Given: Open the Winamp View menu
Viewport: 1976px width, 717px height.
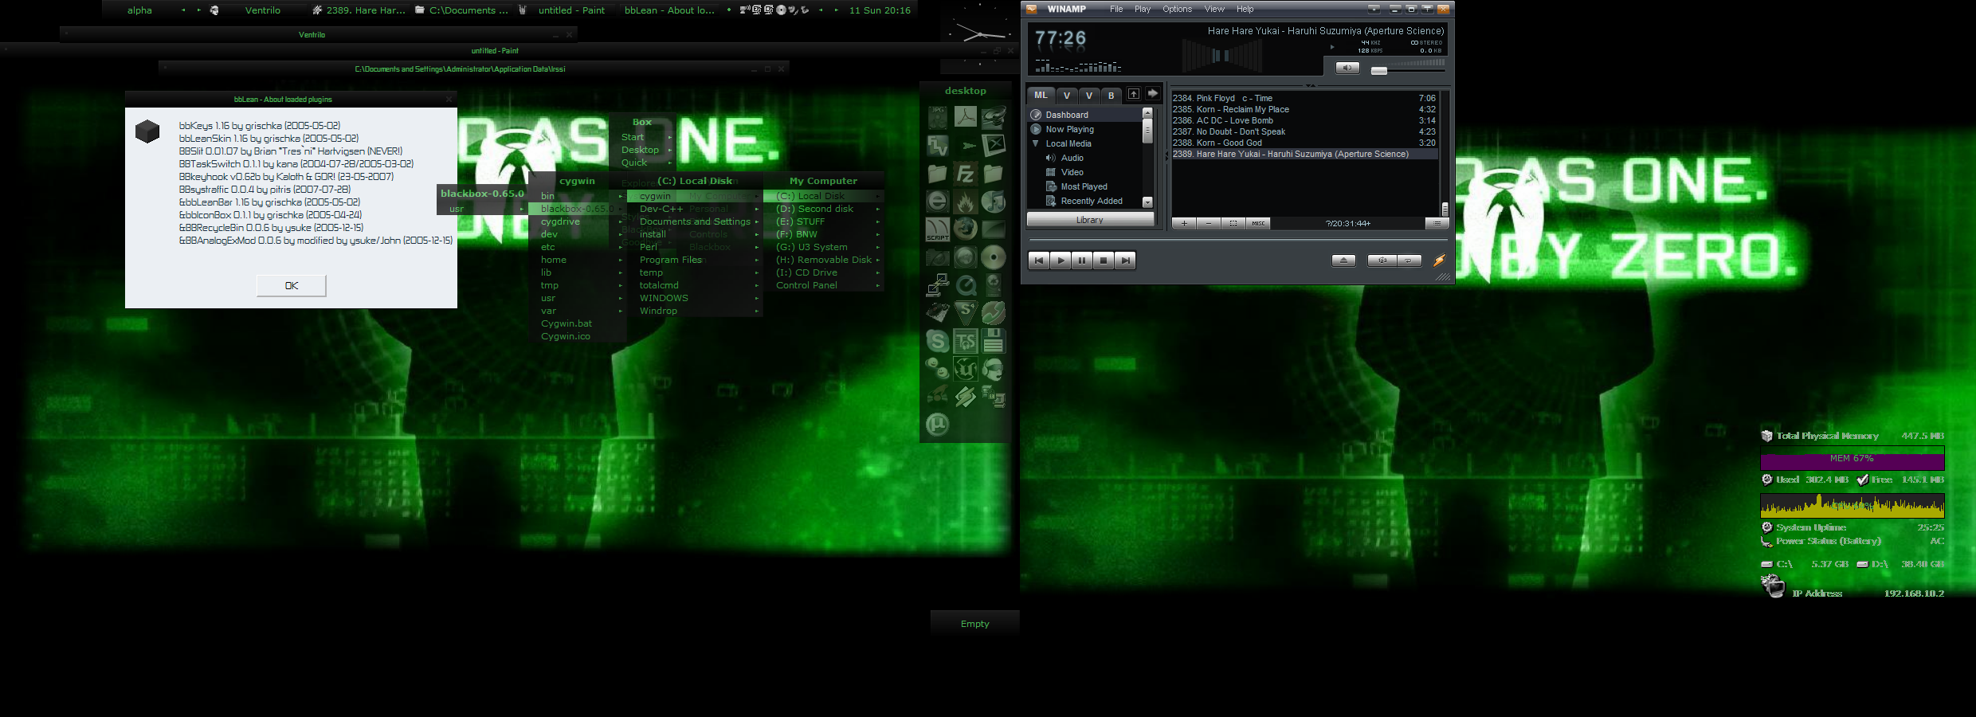Looking at the screenshot, I should click(1214, 10).
